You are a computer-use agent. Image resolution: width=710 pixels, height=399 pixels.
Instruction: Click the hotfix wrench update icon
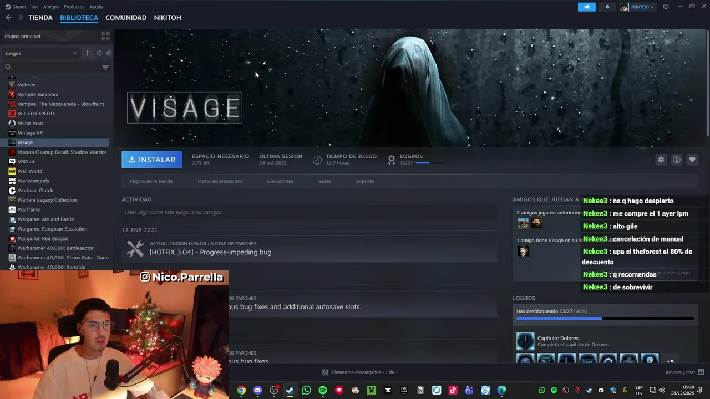point(135,248)
